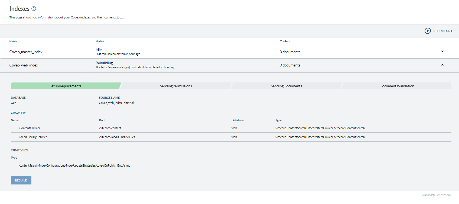The width and height of the screenshot is (459, 204).
Task: Expand the Coveo_master_index row chevron
Action: coord(442,52)
